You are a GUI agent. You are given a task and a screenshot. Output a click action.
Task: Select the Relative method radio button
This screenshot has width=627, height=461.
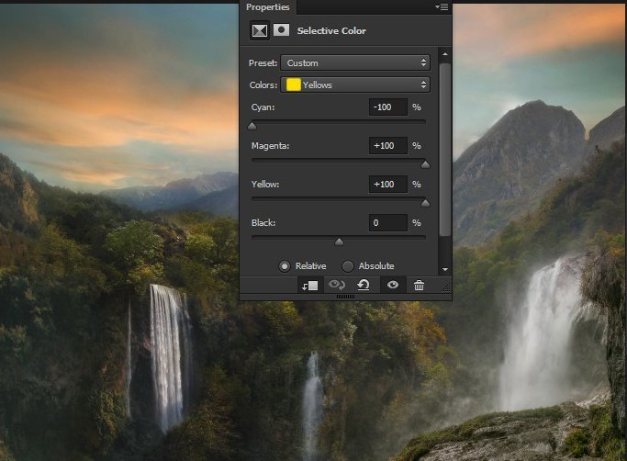[284, 265]
